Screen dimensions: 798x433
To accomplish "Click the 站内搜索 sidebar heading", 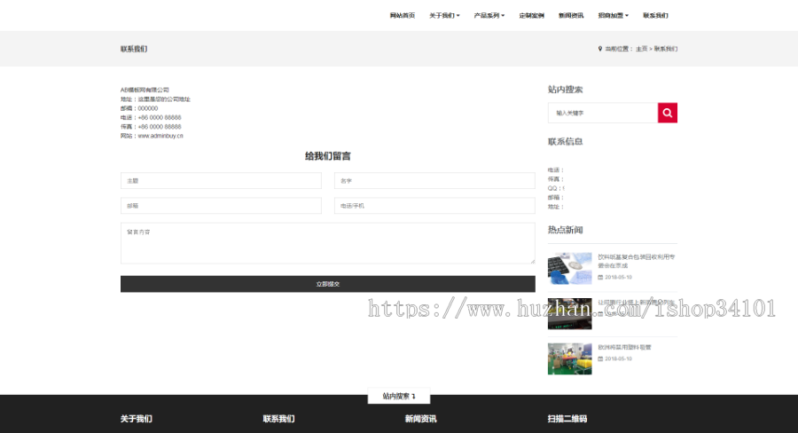I will point(565,89).
